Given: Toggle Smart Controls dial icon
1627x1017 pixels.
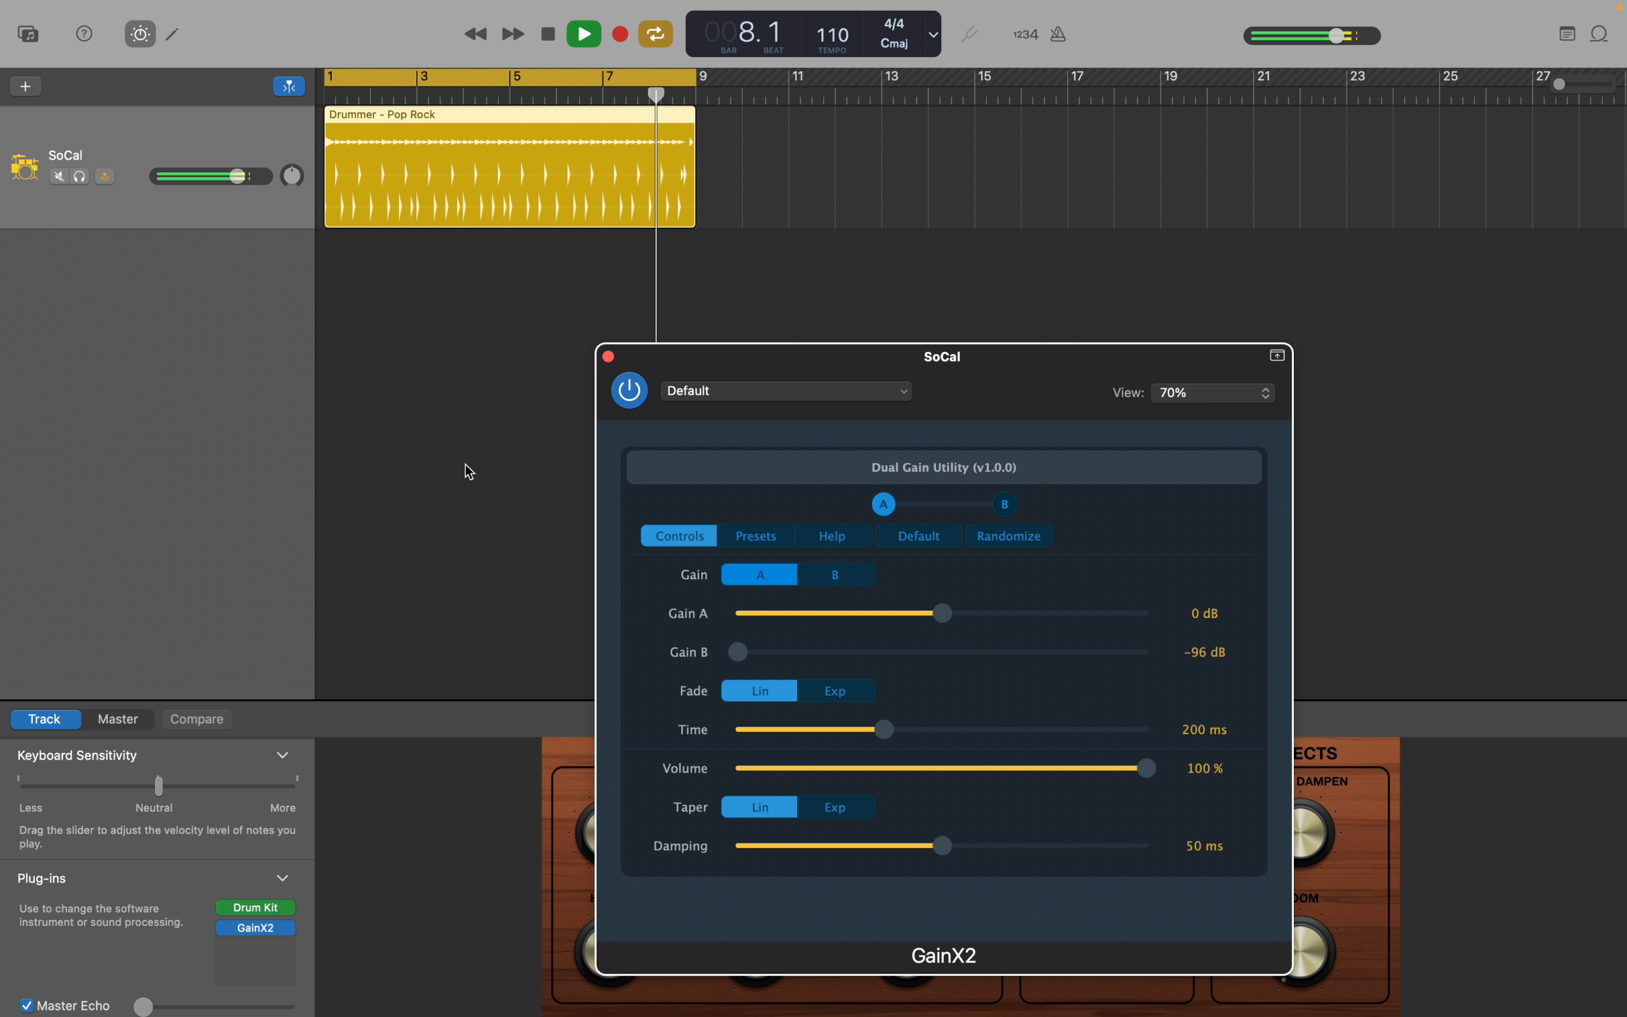Looking at the screenshot, I should [x=140, y=34].
